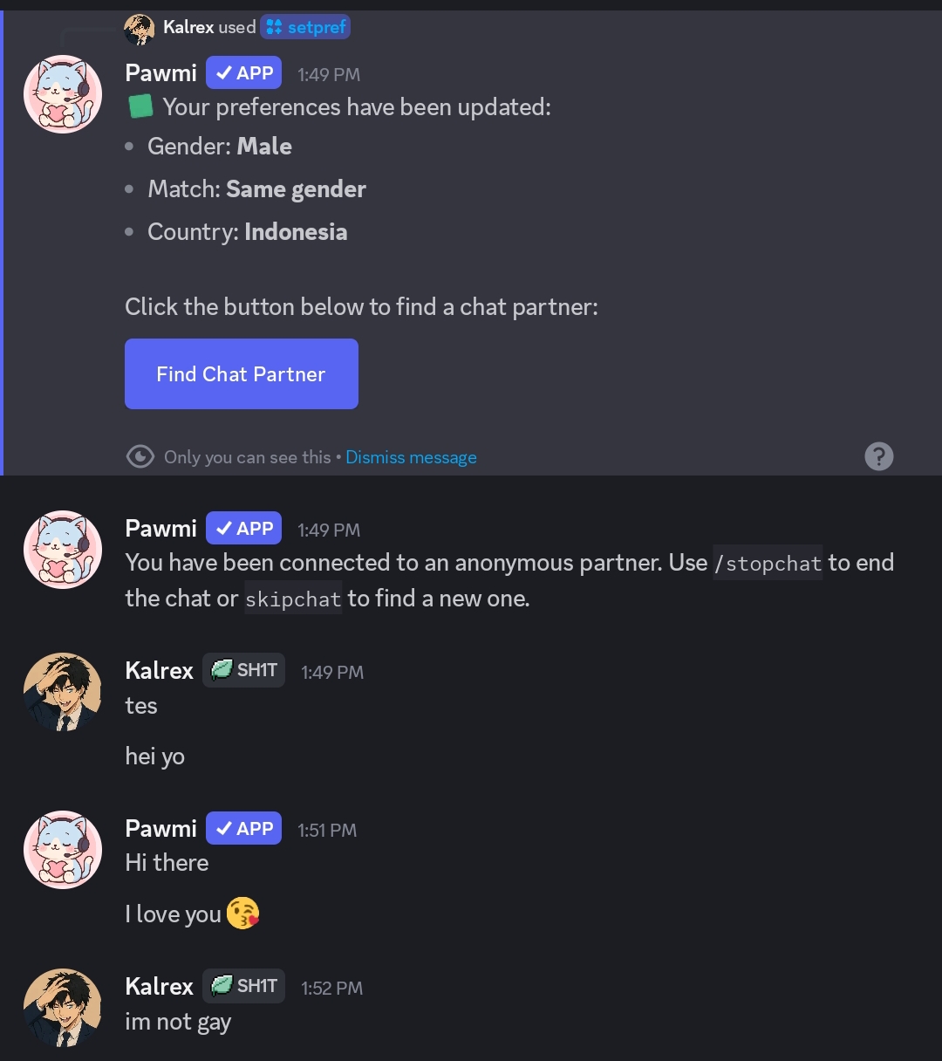The width and height of the screenshot is (942, 1061).
Task: Click the 1:51 PM timestamp
Action: (x=327, y=830)
